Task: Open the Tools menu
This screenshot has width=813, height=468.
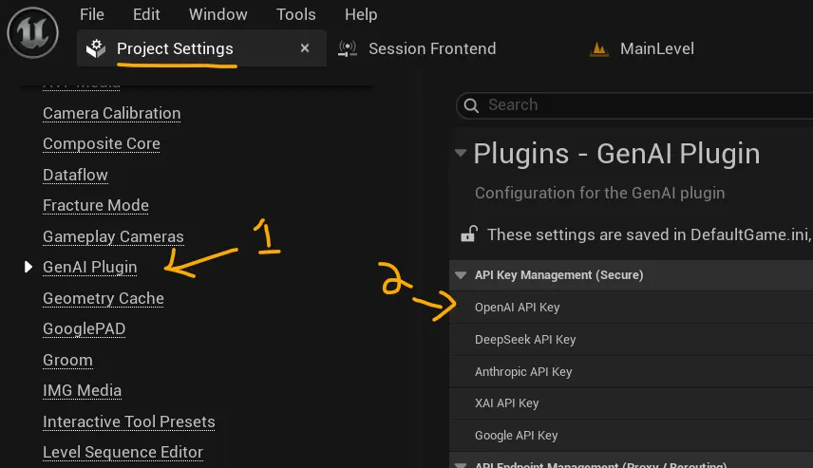Action: pyautogui.click(x=295, y=14)
